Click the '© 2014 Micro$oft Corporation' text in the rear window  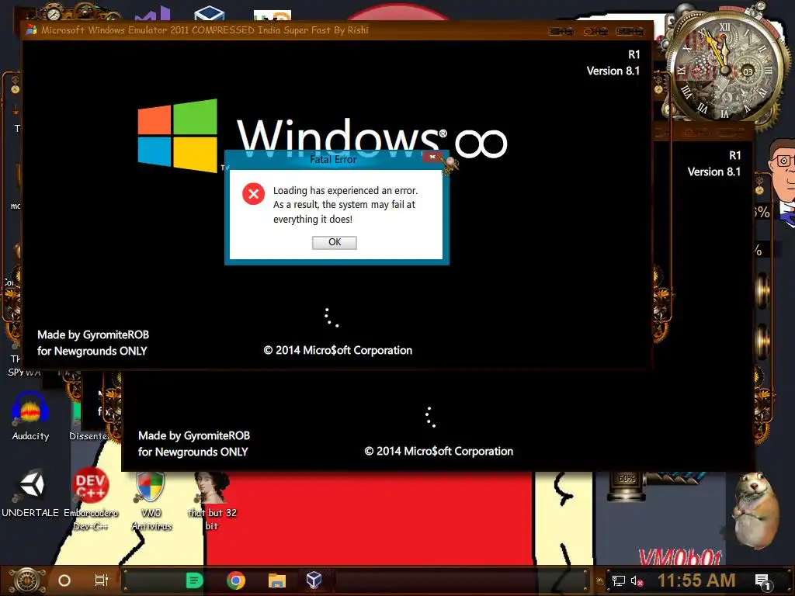[x=439, y=451]
